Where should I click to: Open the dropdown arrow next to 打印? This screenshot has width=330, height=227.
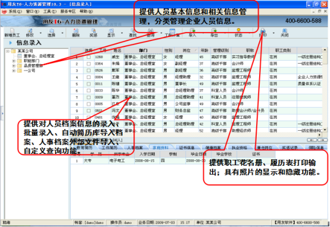click(x=273, y=33)
